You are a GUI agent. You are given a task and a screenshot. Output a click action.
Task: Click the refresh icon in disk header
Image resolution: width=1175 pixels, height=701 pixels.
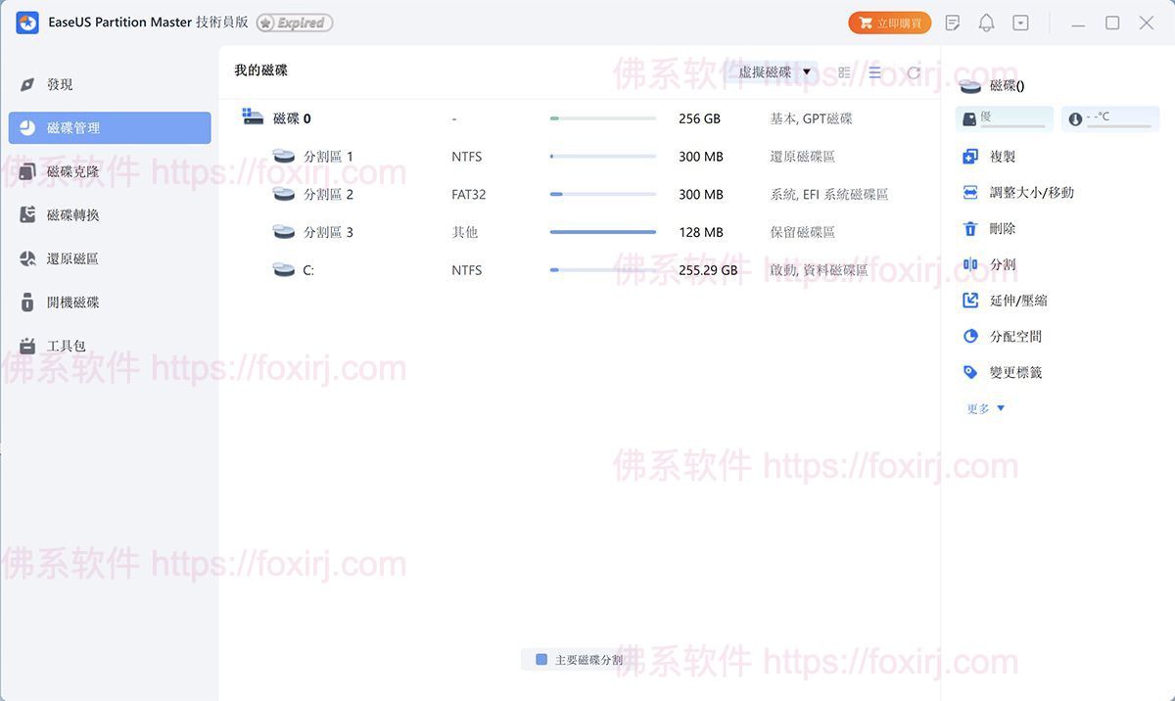914,72
